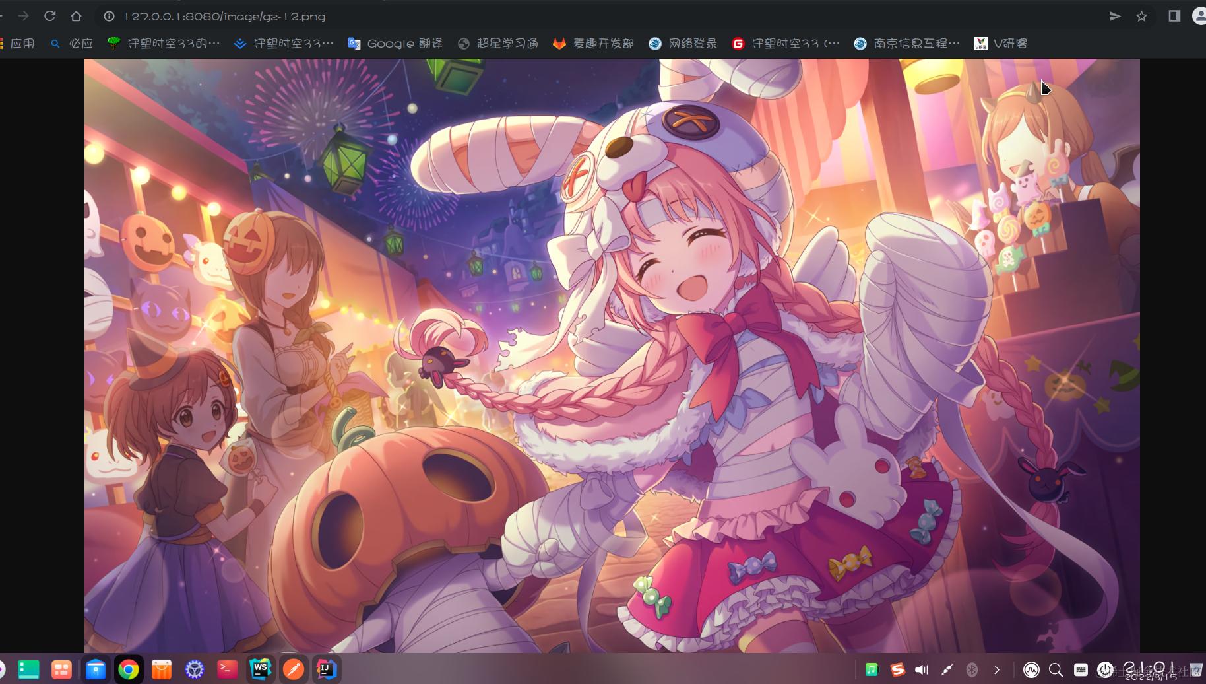Launch Postman from the taskbar
The width and height of the screenshot is (1206, 684).
point(294,669)
